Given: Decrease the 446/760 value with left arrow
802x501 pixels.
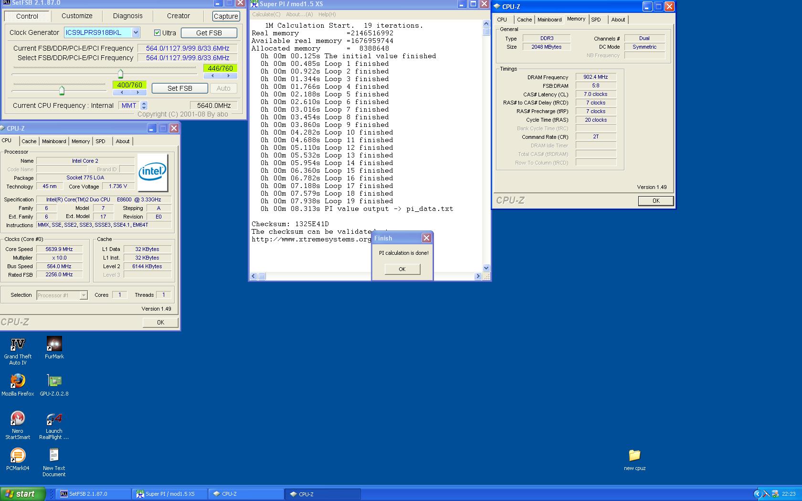Looking at the screenshot, I should tap(212, 75).
